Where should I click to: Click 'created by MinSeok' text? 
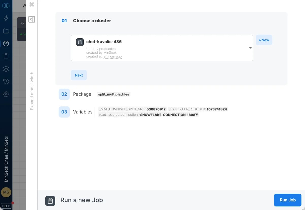101,53
